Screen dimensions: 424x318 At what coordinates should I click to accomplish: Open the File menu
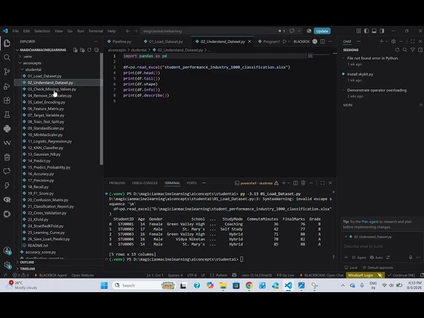click(x=16, y=31)
